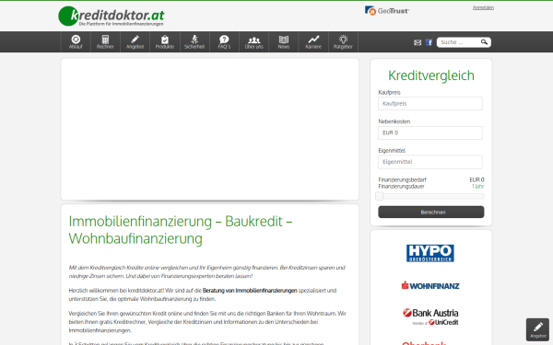553x345 pixels.
Task: Click the email envelope icon
Action: tap(418, 42)
